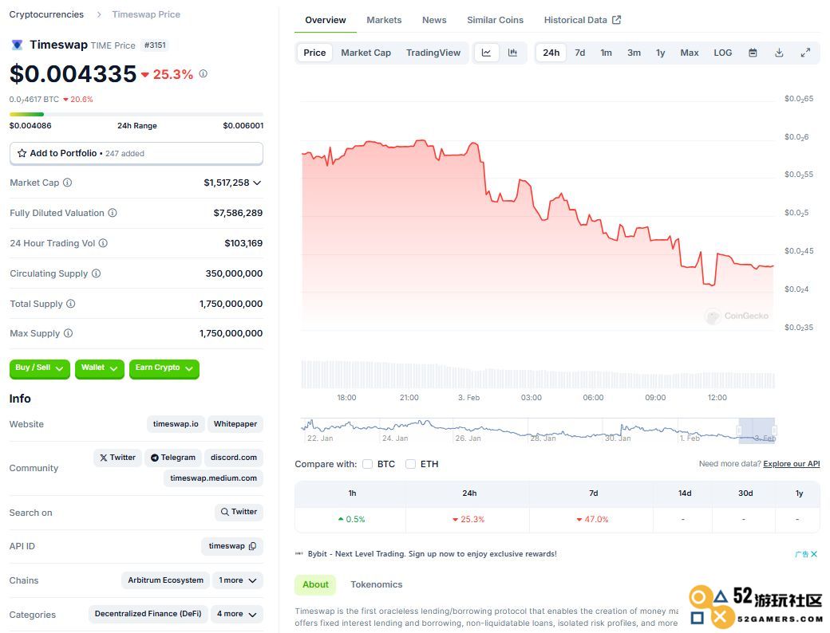Expand the chart to fullscreen

tap(805, 53)
